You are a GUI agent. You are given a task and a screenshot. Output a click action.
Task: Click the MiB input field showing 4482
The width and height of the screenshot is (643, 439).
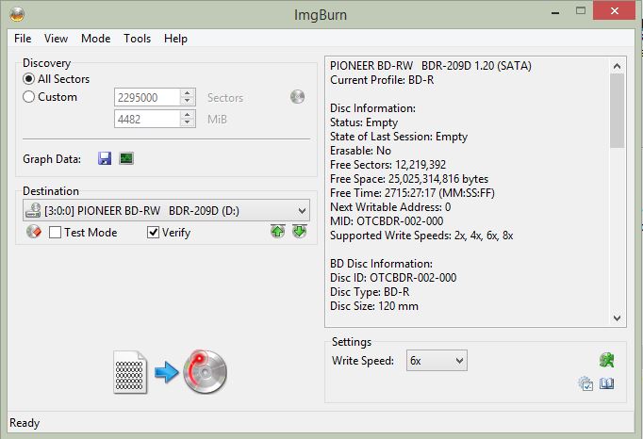148,119
